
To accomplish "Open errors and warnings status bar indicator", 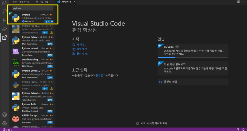I will pyautogui.click(x=8, y=130).
